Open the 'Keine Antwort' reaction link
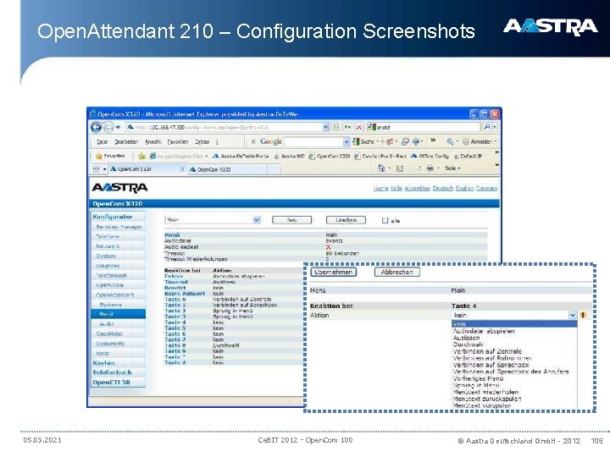610x457 pixels. [185, 294]
